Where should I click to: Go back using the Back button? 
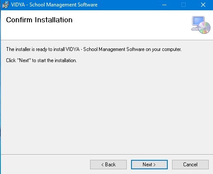[x=108, y=165]
